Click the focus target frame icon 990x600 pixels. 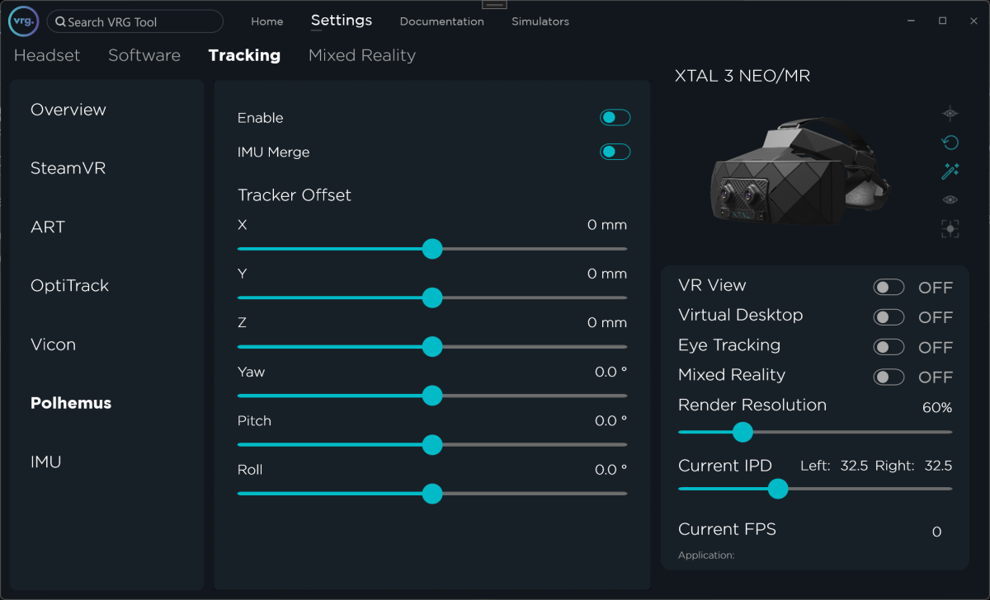(x=950, y=229)
